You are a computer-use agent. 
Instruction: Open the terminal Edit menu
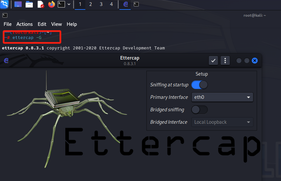42,24
